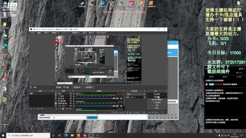Toggle visibility of the topmost text source

click(71, 94)
